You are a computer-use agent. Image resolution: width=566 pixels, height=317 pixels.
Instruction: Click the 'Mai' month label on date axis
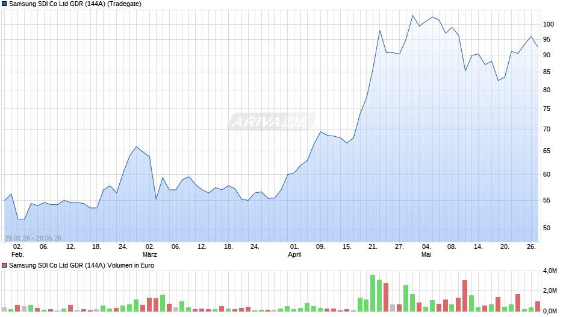point(426,254)
